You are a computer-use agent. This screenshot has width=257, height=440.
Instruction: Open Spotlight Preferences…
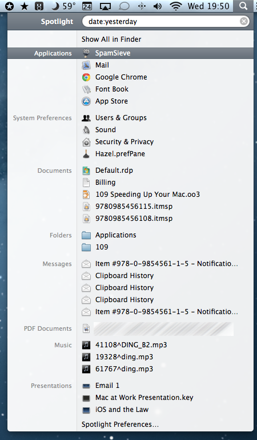coord(120,425)
